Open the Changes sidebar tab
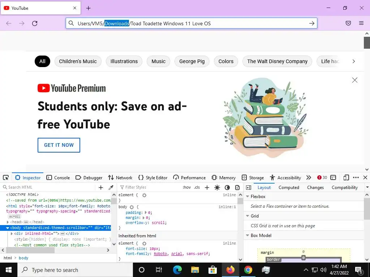 (315, 188)
